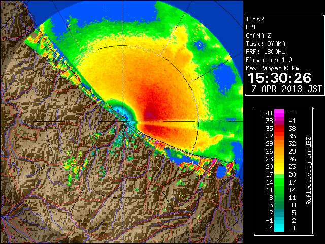Click the "PRF: 1800Hz" text
The width and height of the screenshot is (325, 244).
(266, 52)
